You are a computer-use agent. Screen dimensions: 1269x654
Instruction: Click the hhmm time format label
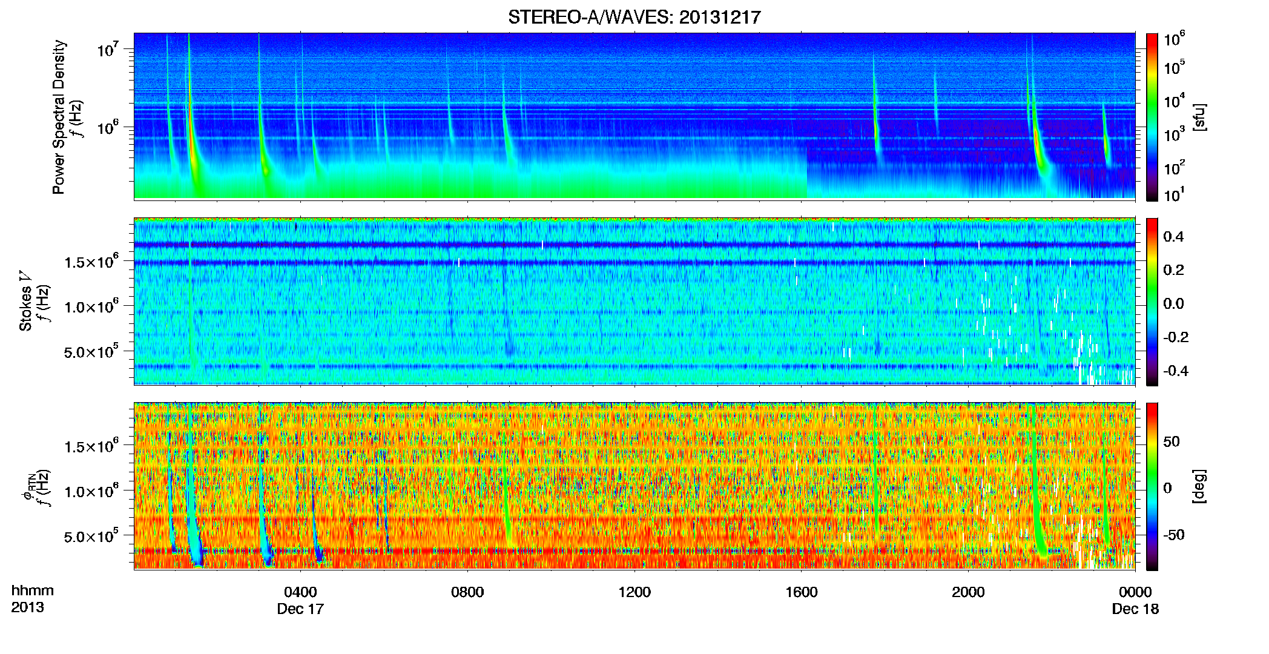(33, 590)
